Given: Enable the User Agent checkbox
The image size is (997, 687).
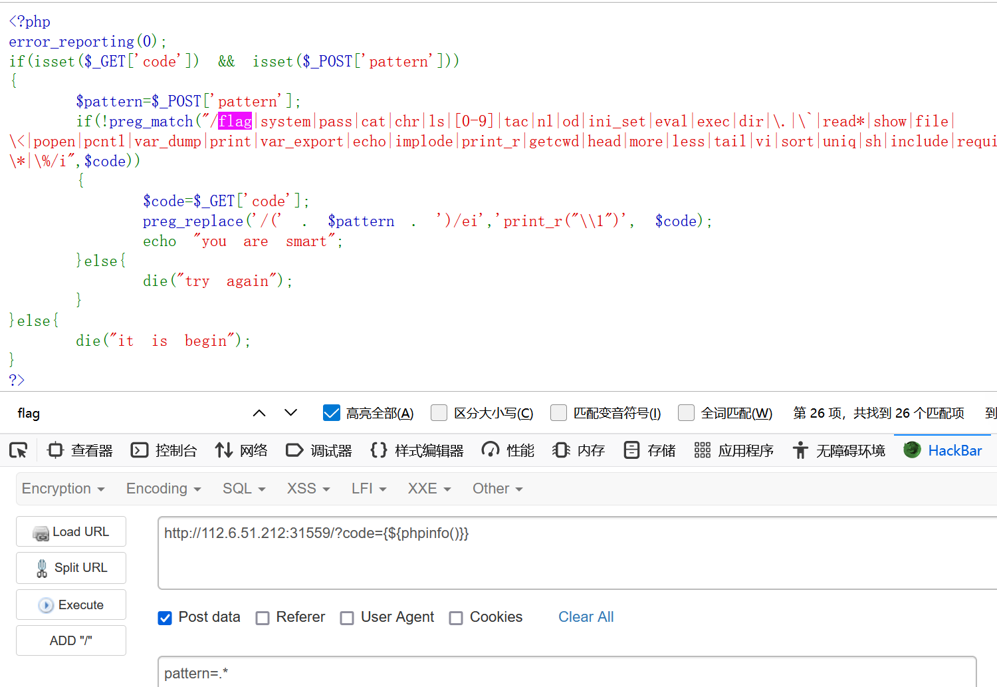Looking at the screenshot, I should tap(347, 618).
